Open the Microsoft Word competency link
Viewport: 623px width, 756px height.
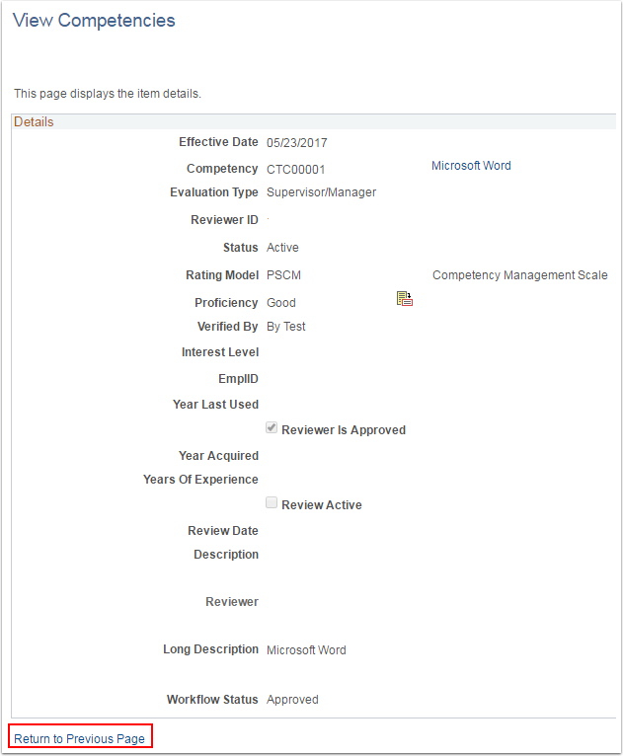pyautogui.click(x=471, y=166)
